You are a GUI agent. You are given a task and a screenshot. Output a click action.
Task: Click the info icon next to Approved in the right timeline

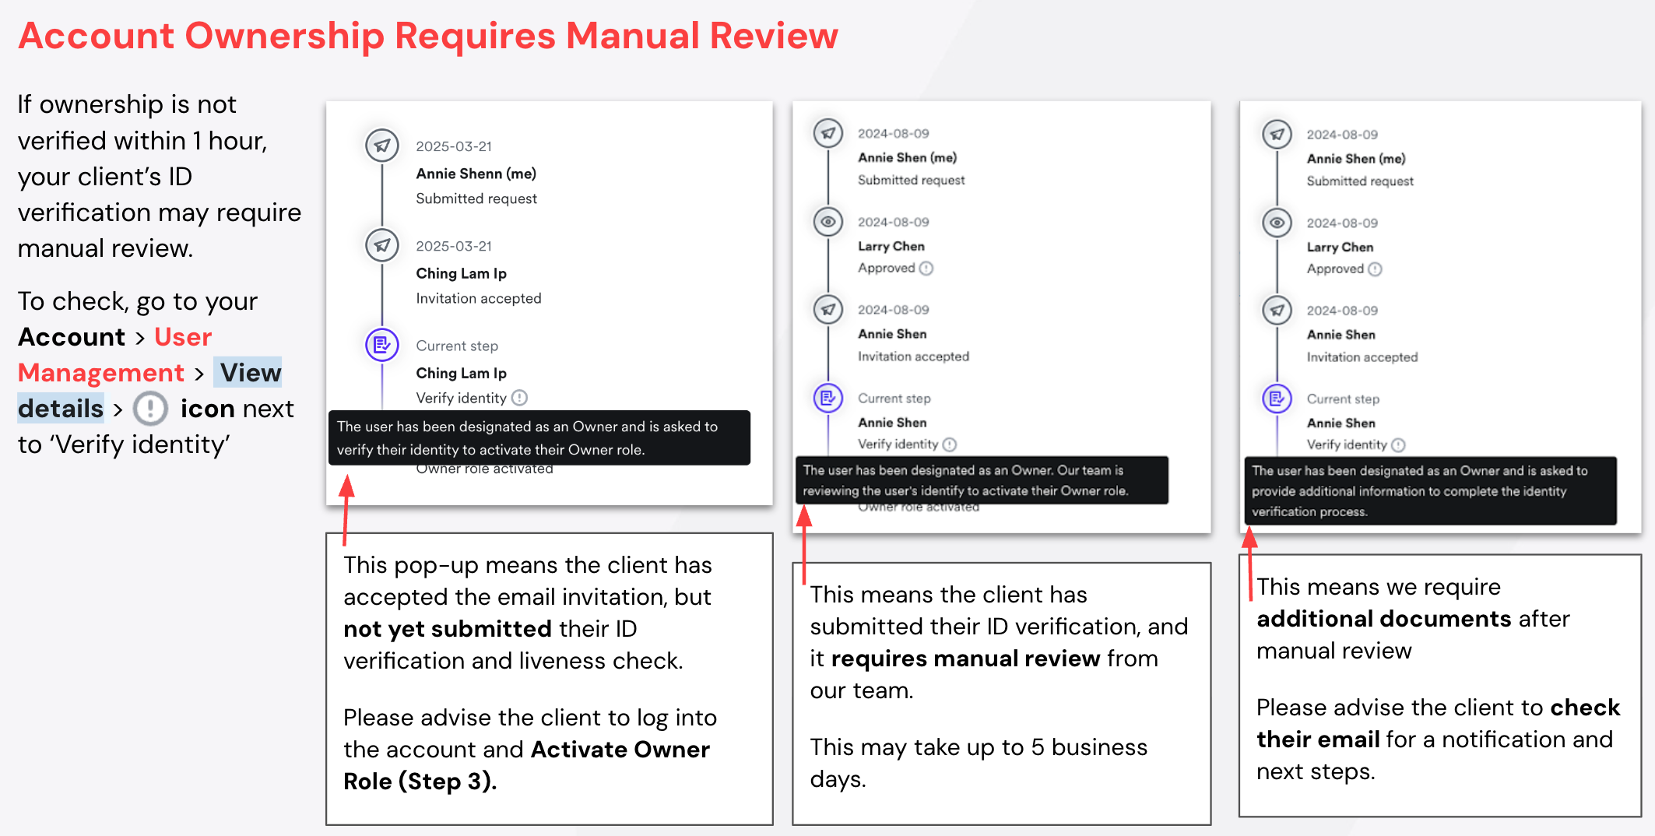coord(1375,269)
